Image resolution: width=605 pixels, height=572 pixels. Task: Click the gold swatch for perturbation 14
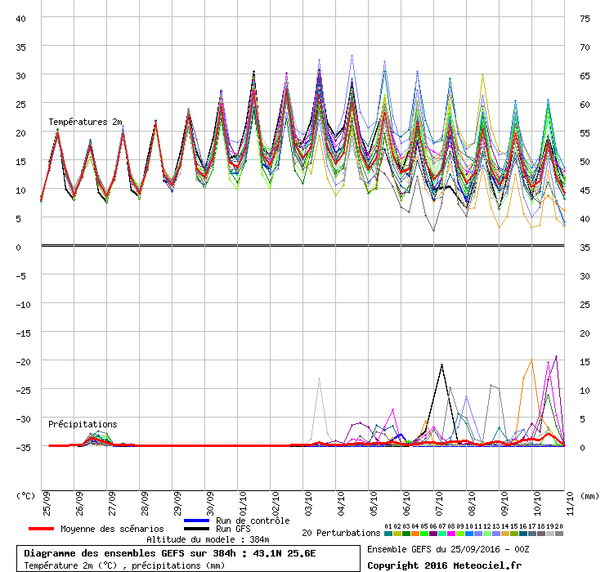pos(505,534)
